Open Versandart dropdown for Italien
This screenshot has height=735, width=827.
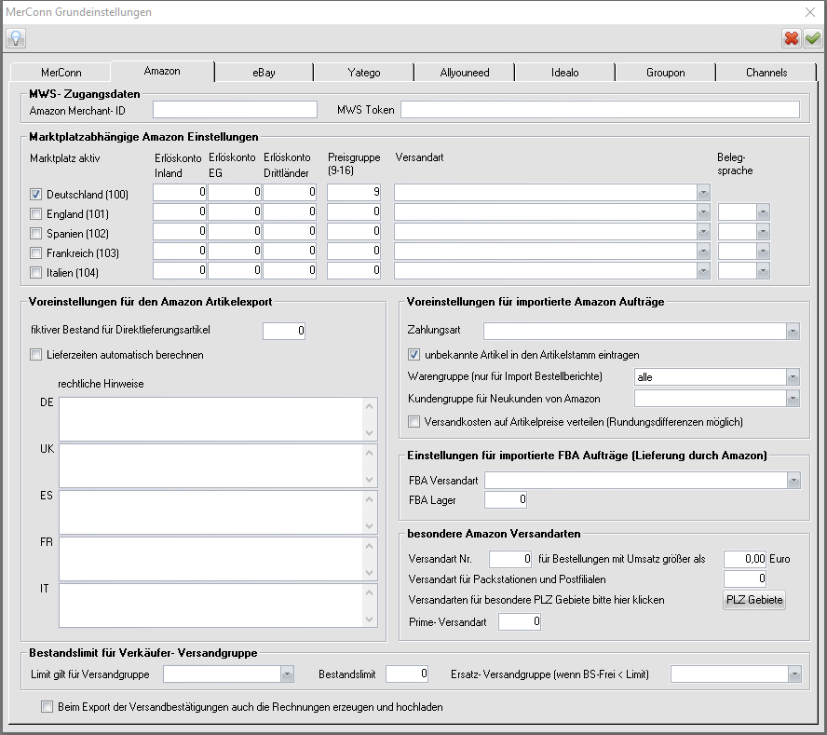pyautogui.click(x=703, y=271)
